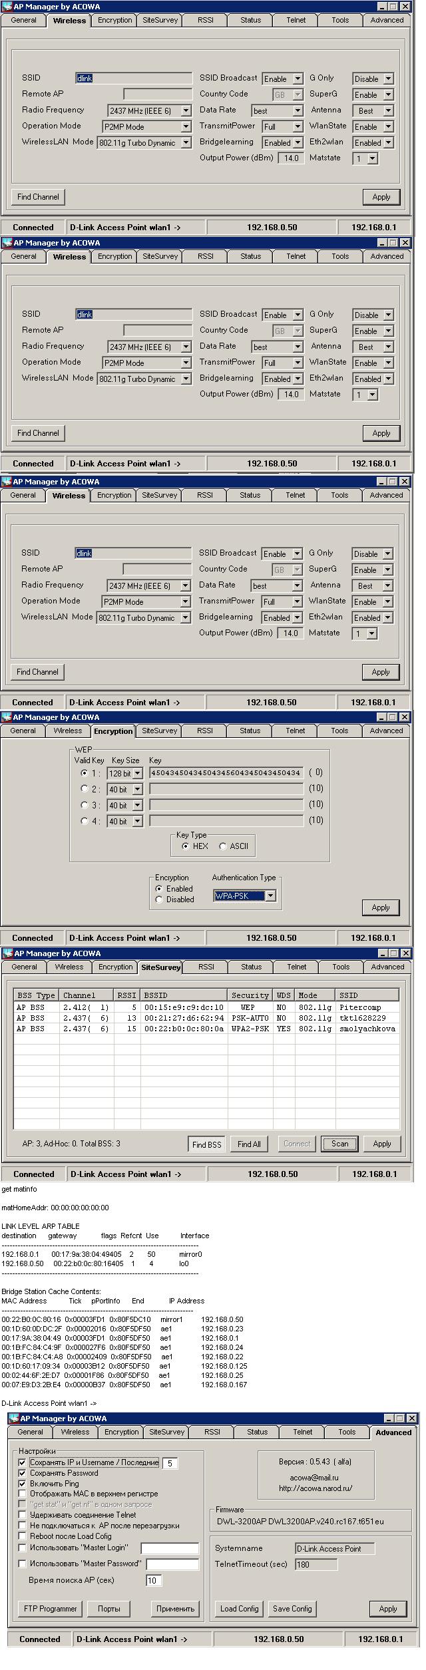The height and width of the screenshot is (1670, 426).
Task: Open WirelessLAN Mode dropdown in topmost Wireless window
Action: [x=186, y=143]
